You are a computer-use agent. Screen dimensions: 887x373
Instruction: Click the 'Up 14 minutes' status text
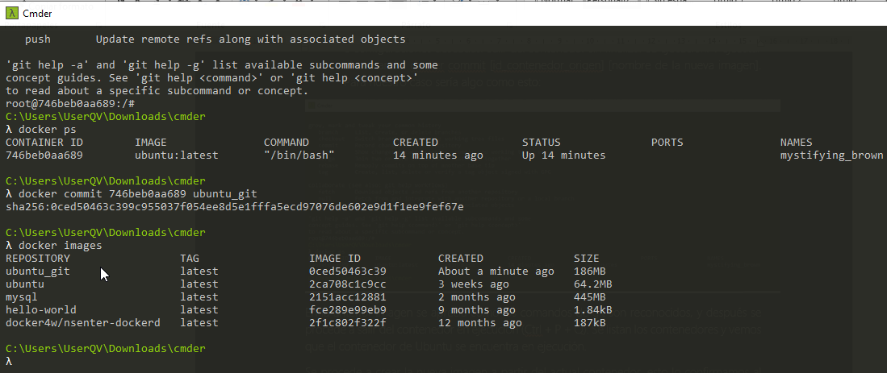pos(563,155)
